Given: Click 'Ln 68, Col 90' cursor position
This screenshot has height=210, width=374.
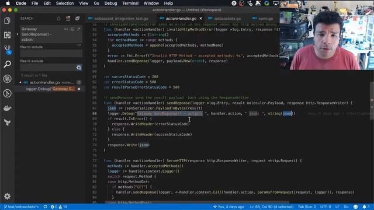Looking at the screenshot, I should (x=272, y=207).
